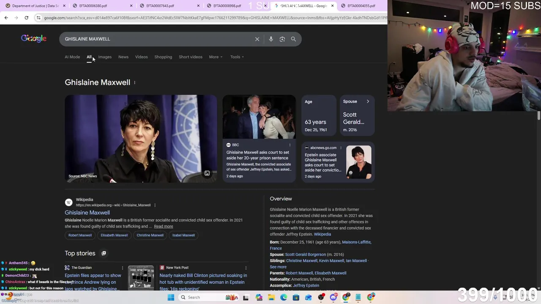
Task: Open options menu for The Guardian story
Action: click(x=123, y=268)
